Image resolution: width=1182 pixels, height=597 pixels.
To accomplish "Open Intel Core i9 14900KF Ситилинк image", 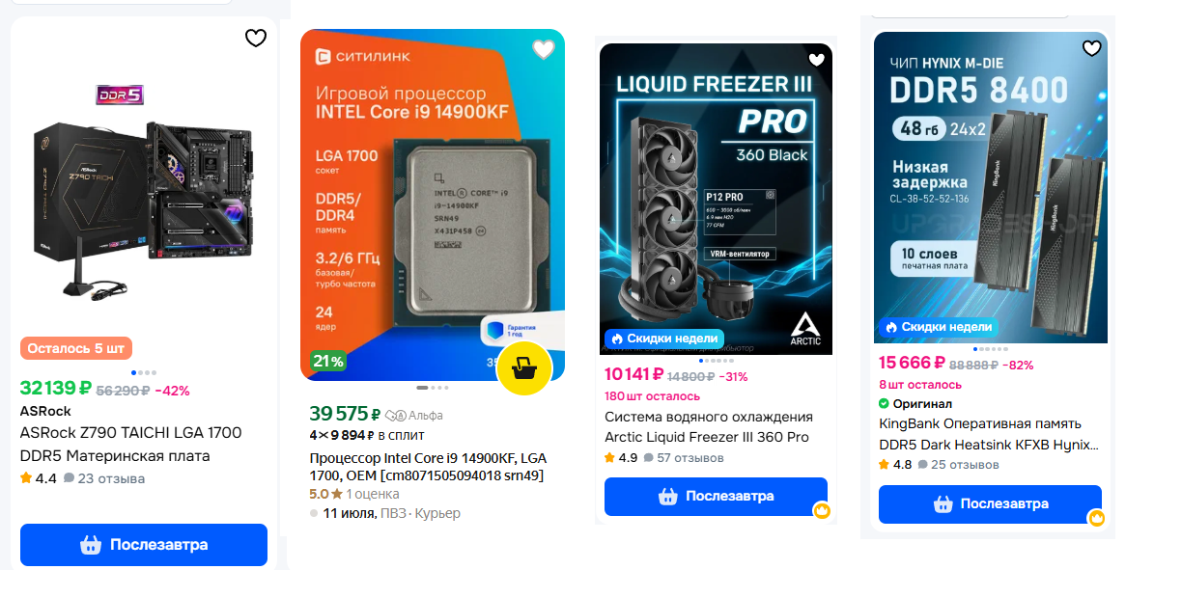I will tap(433, 205).
